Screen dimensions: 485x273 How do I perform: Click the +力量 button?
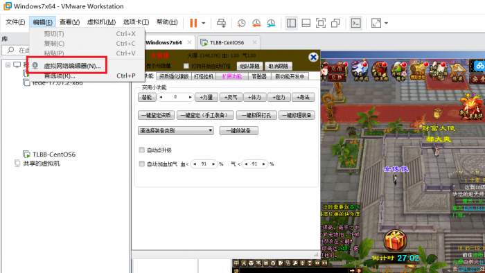(x=206, y=97)
